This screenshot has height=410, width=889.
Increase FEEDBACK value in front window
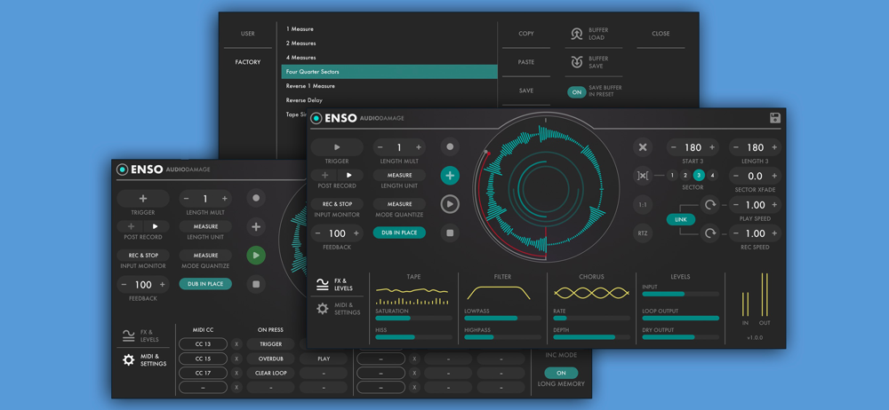click(356, 233)
